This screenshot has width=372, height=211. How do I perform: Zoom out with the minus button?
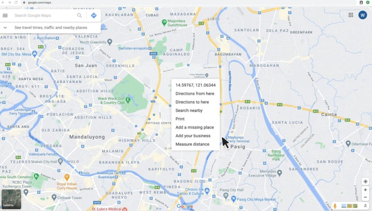pyautogui.click(x=365, y=197)
